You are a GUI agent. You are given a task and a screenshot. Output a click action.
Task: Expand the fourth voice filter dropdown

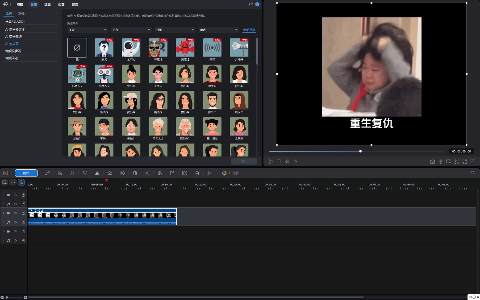tap(219, 29)
